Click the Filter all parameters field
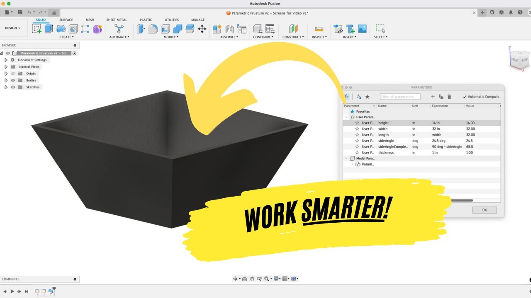 coord(400,97)
